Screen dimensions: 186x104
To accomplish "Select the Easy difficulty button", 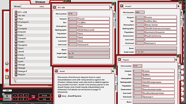I will coord(44,99).
